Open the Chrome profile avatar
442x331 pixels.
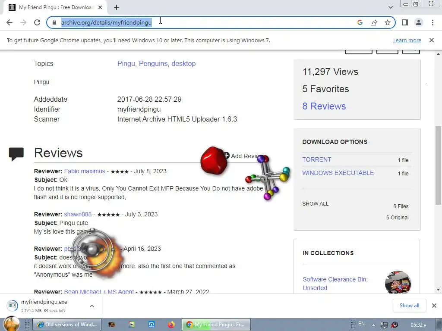pos(419,22)
